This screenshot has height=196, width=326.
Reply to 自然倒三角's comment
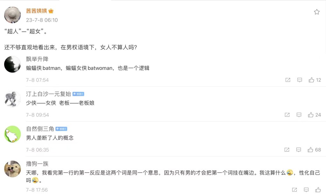coord(299,150)
